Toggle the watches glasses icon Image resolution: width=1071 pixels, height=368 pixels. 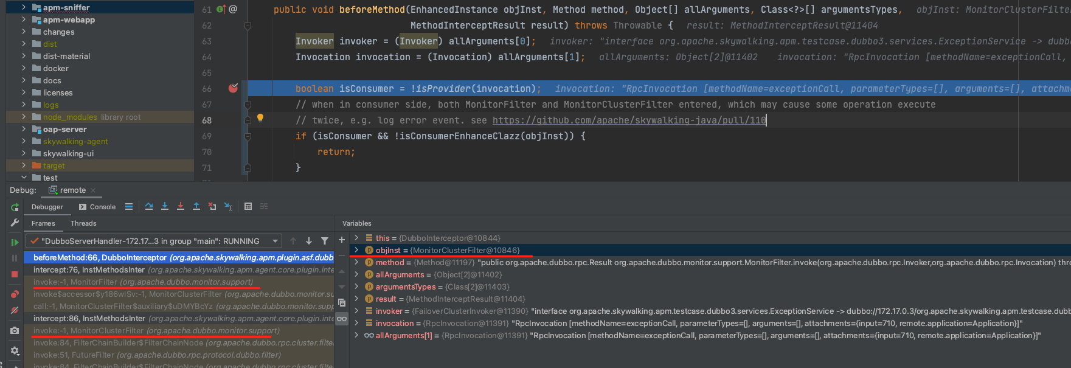tap(342, 319)
